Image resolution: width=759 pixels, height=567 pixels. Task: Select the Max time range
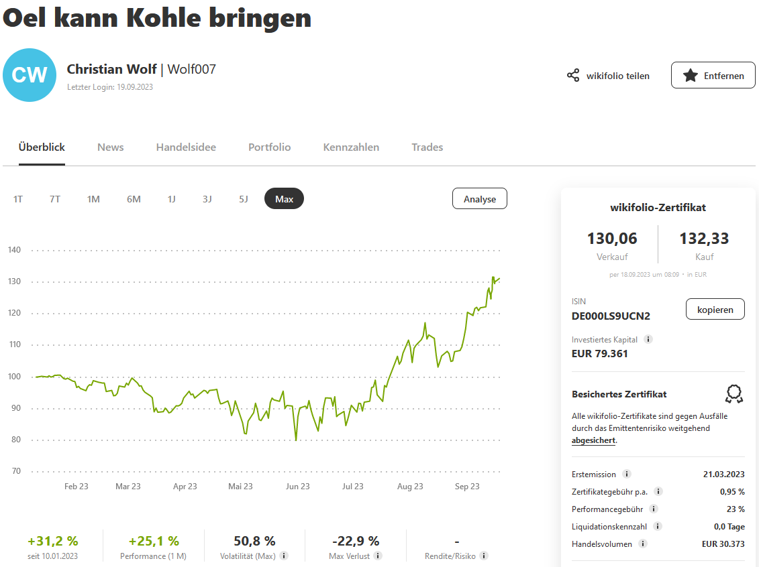tap(284, 199)
